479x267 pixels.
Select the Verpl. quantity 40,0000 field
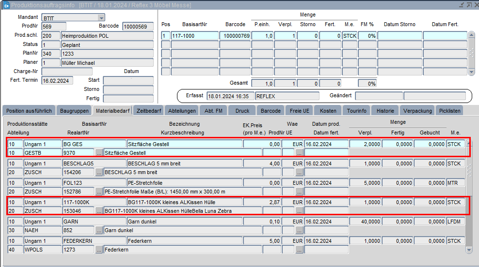pos(365,222)
